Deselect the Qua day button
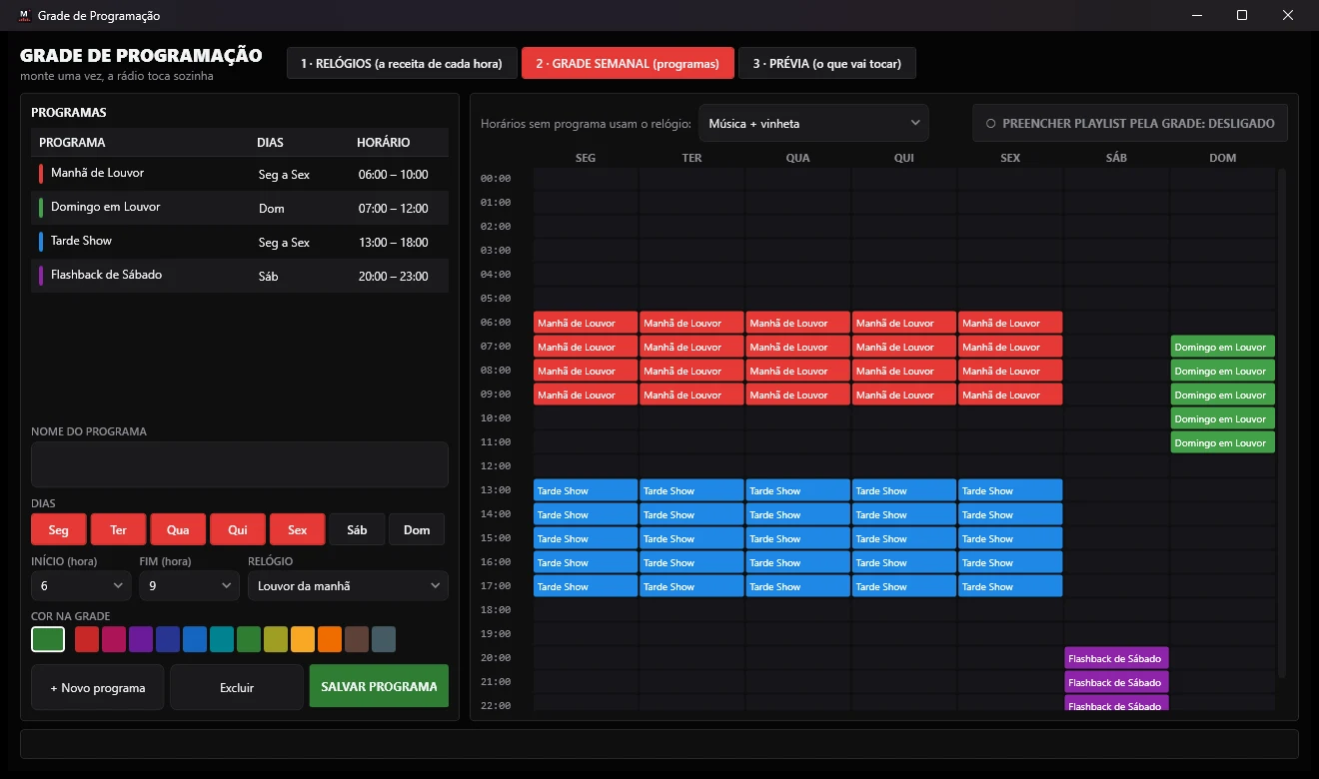The width and height of the screenshot is (1319, 779). [x=178, y=529]
